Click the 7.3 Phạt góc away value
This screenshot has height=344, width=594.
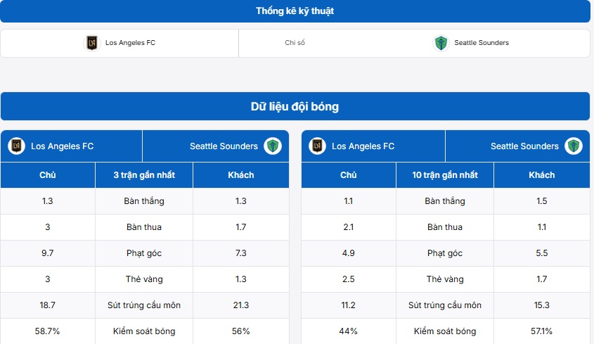click(241, 253)
